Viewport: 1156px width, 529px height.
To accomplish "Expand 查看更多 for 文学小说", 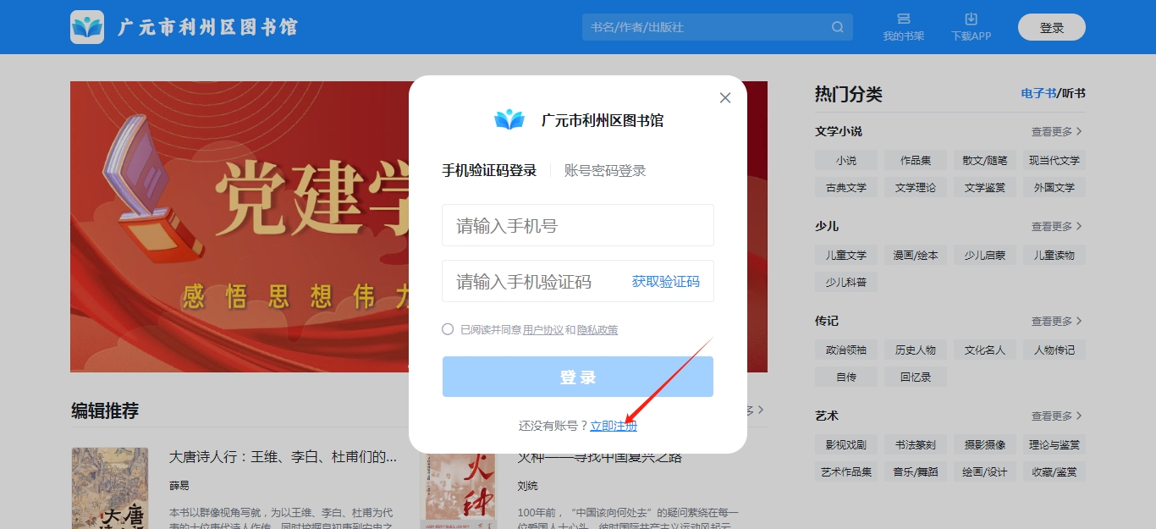I will pos(1051,131).
